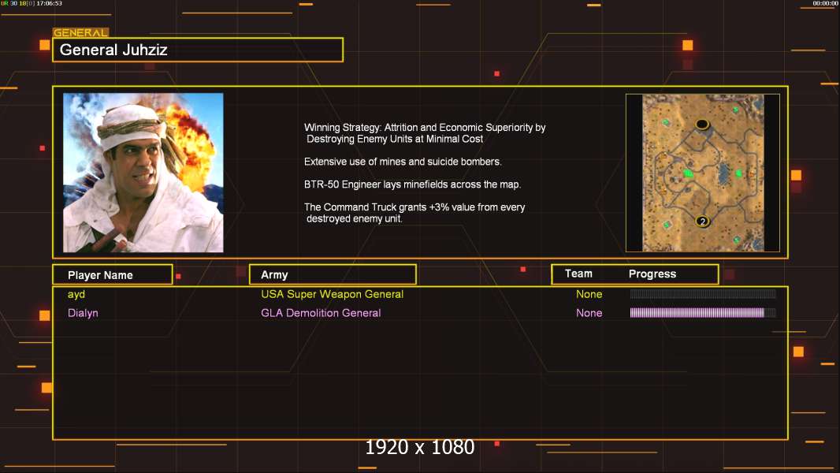Click Dialyn's team value None

click(589, 313)
